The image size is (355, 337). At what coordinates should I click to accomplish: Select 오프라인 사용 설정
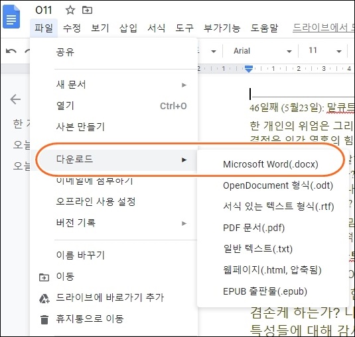113,201
